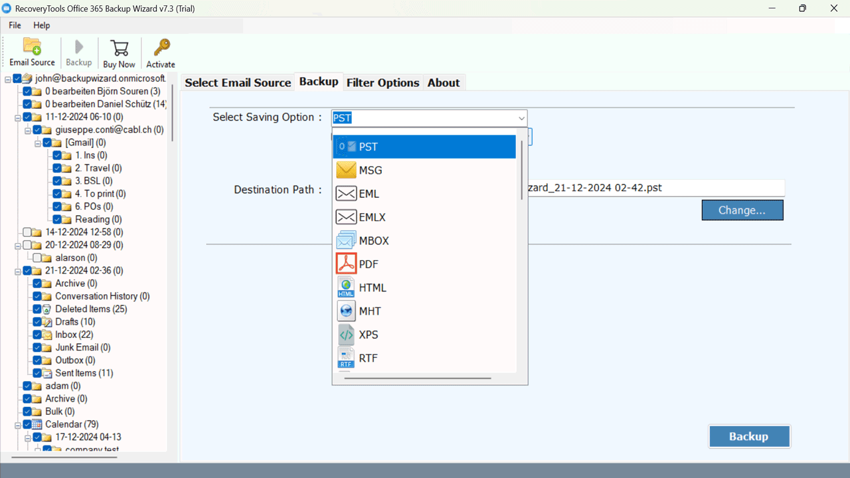Open the Help menu
850x478 pixels.
42,25
